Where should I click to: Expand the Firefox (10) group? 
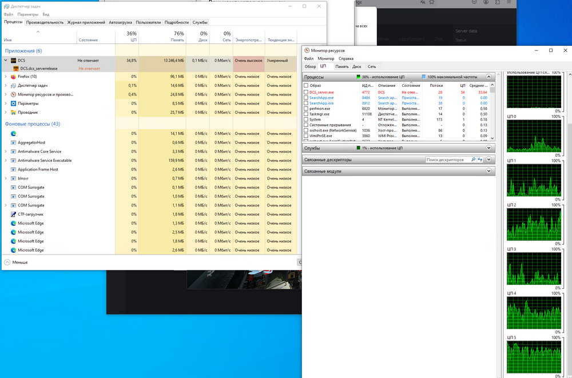(x=6, y=77)
